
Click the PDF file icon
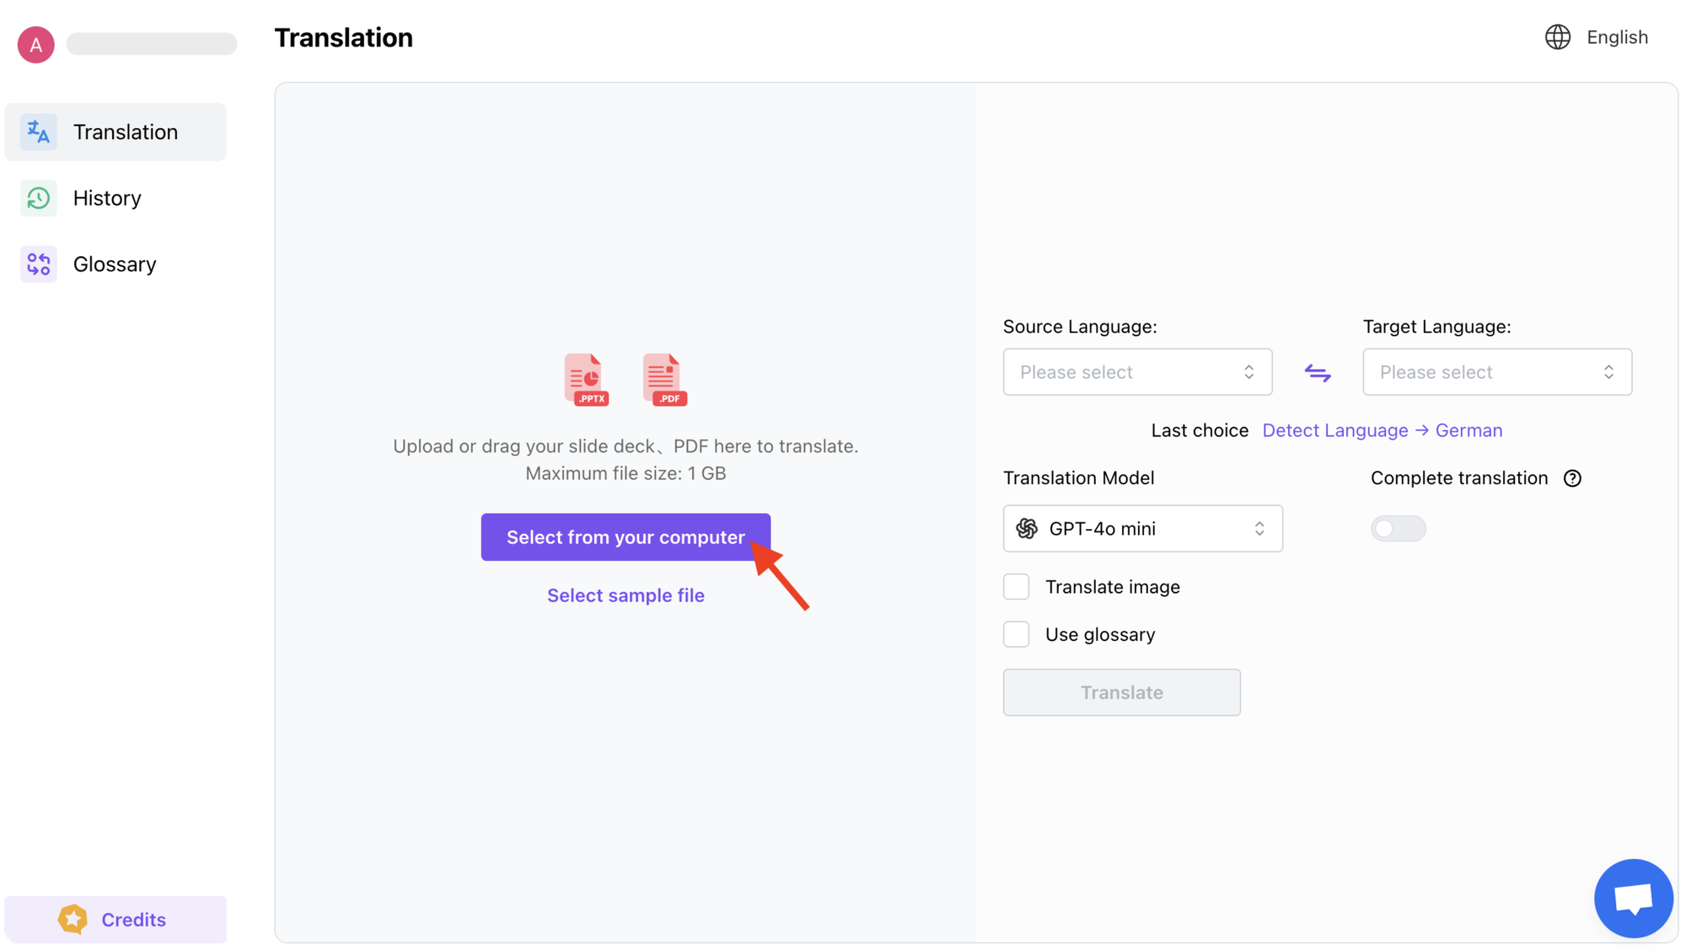665,380
